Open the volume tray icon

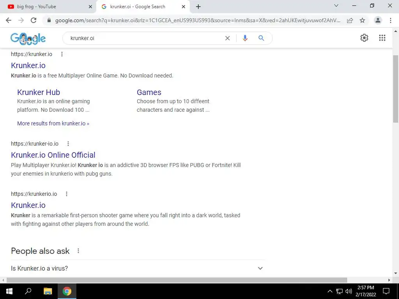pos(349,291)
